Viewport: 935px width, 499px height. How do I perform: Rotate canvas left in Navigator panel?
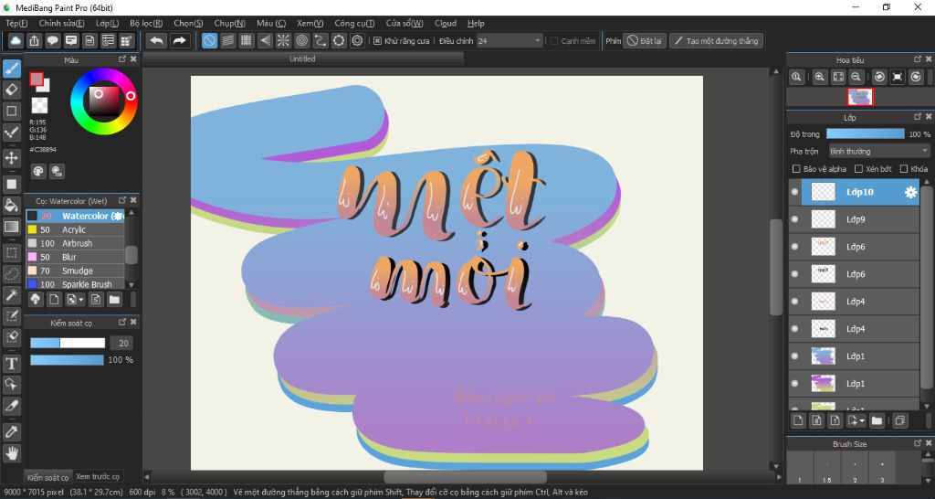[879, 77]
